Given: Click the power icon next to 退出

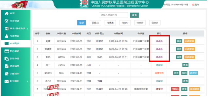Looking at the screenshot, I should [x=193, y=5].
